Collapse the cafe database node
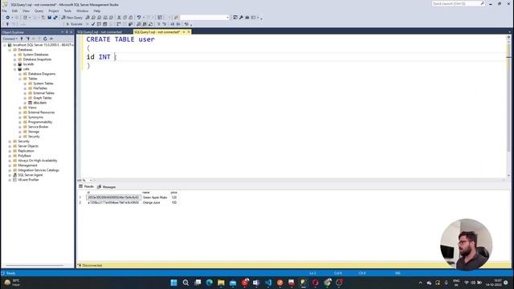The width and height of the screenshot is (514, 289). pos(14,69)
